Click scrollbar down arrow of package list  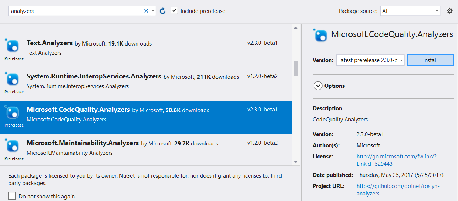(x=296, y=162)
